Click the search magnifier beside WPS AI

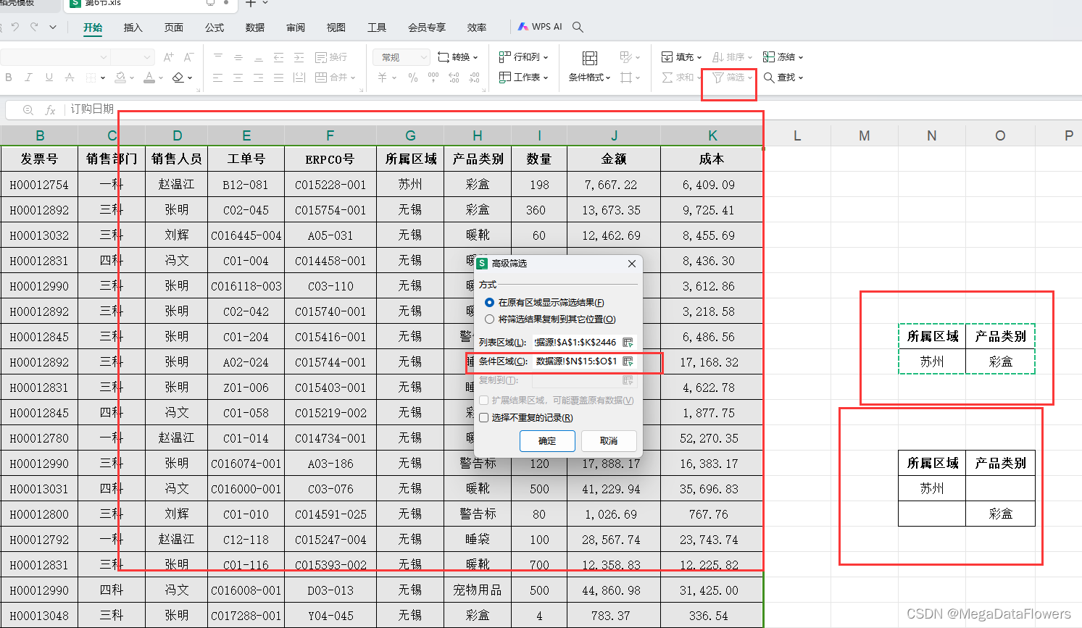578,27
